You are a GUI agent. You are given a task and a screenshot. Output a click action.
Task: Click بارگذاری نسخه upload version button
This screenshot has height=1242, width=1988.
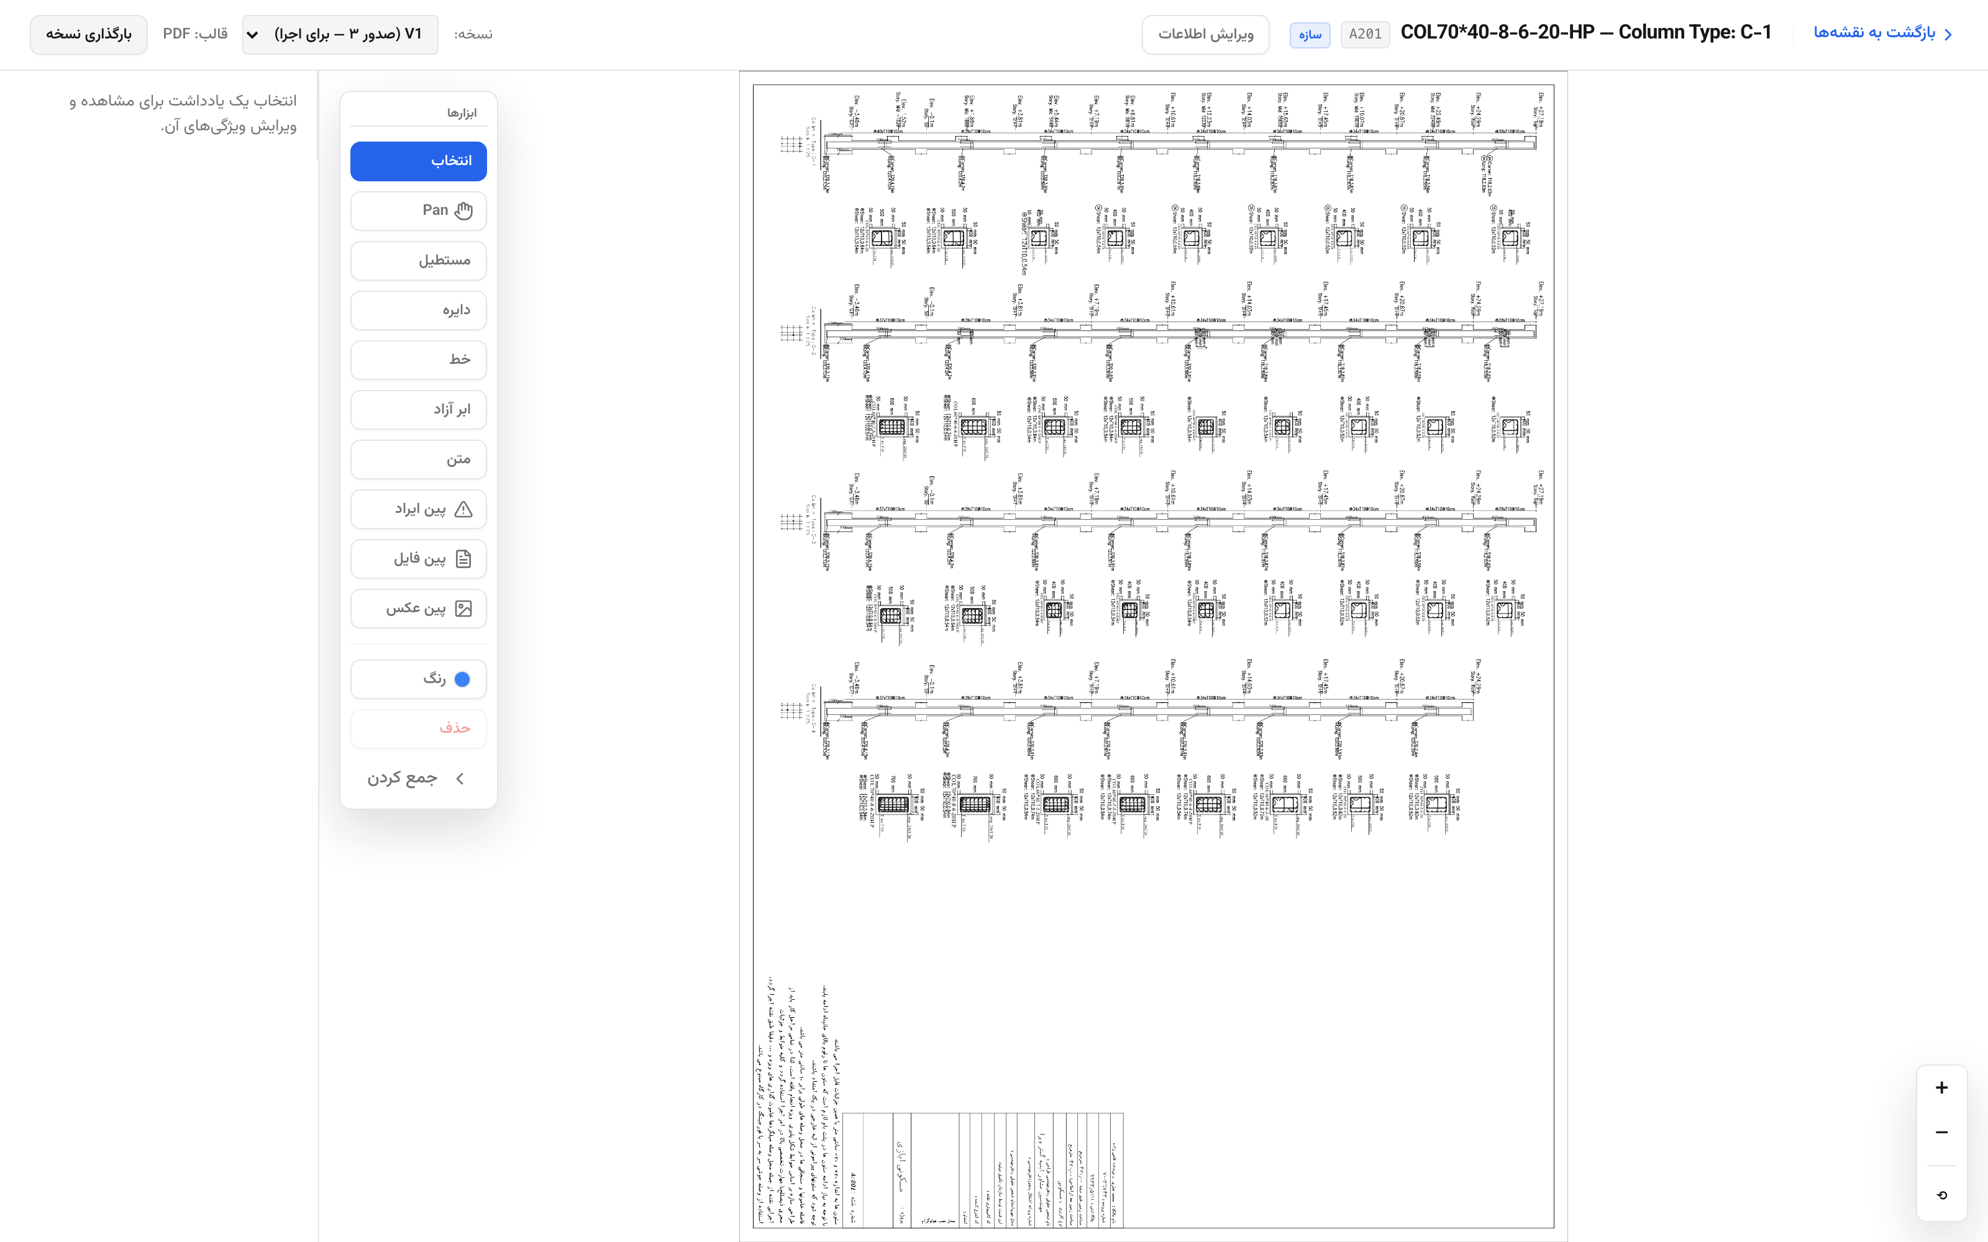point(89,35)
